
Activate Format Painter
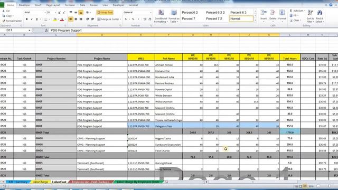pyautogui.click(x=12, y=21)
